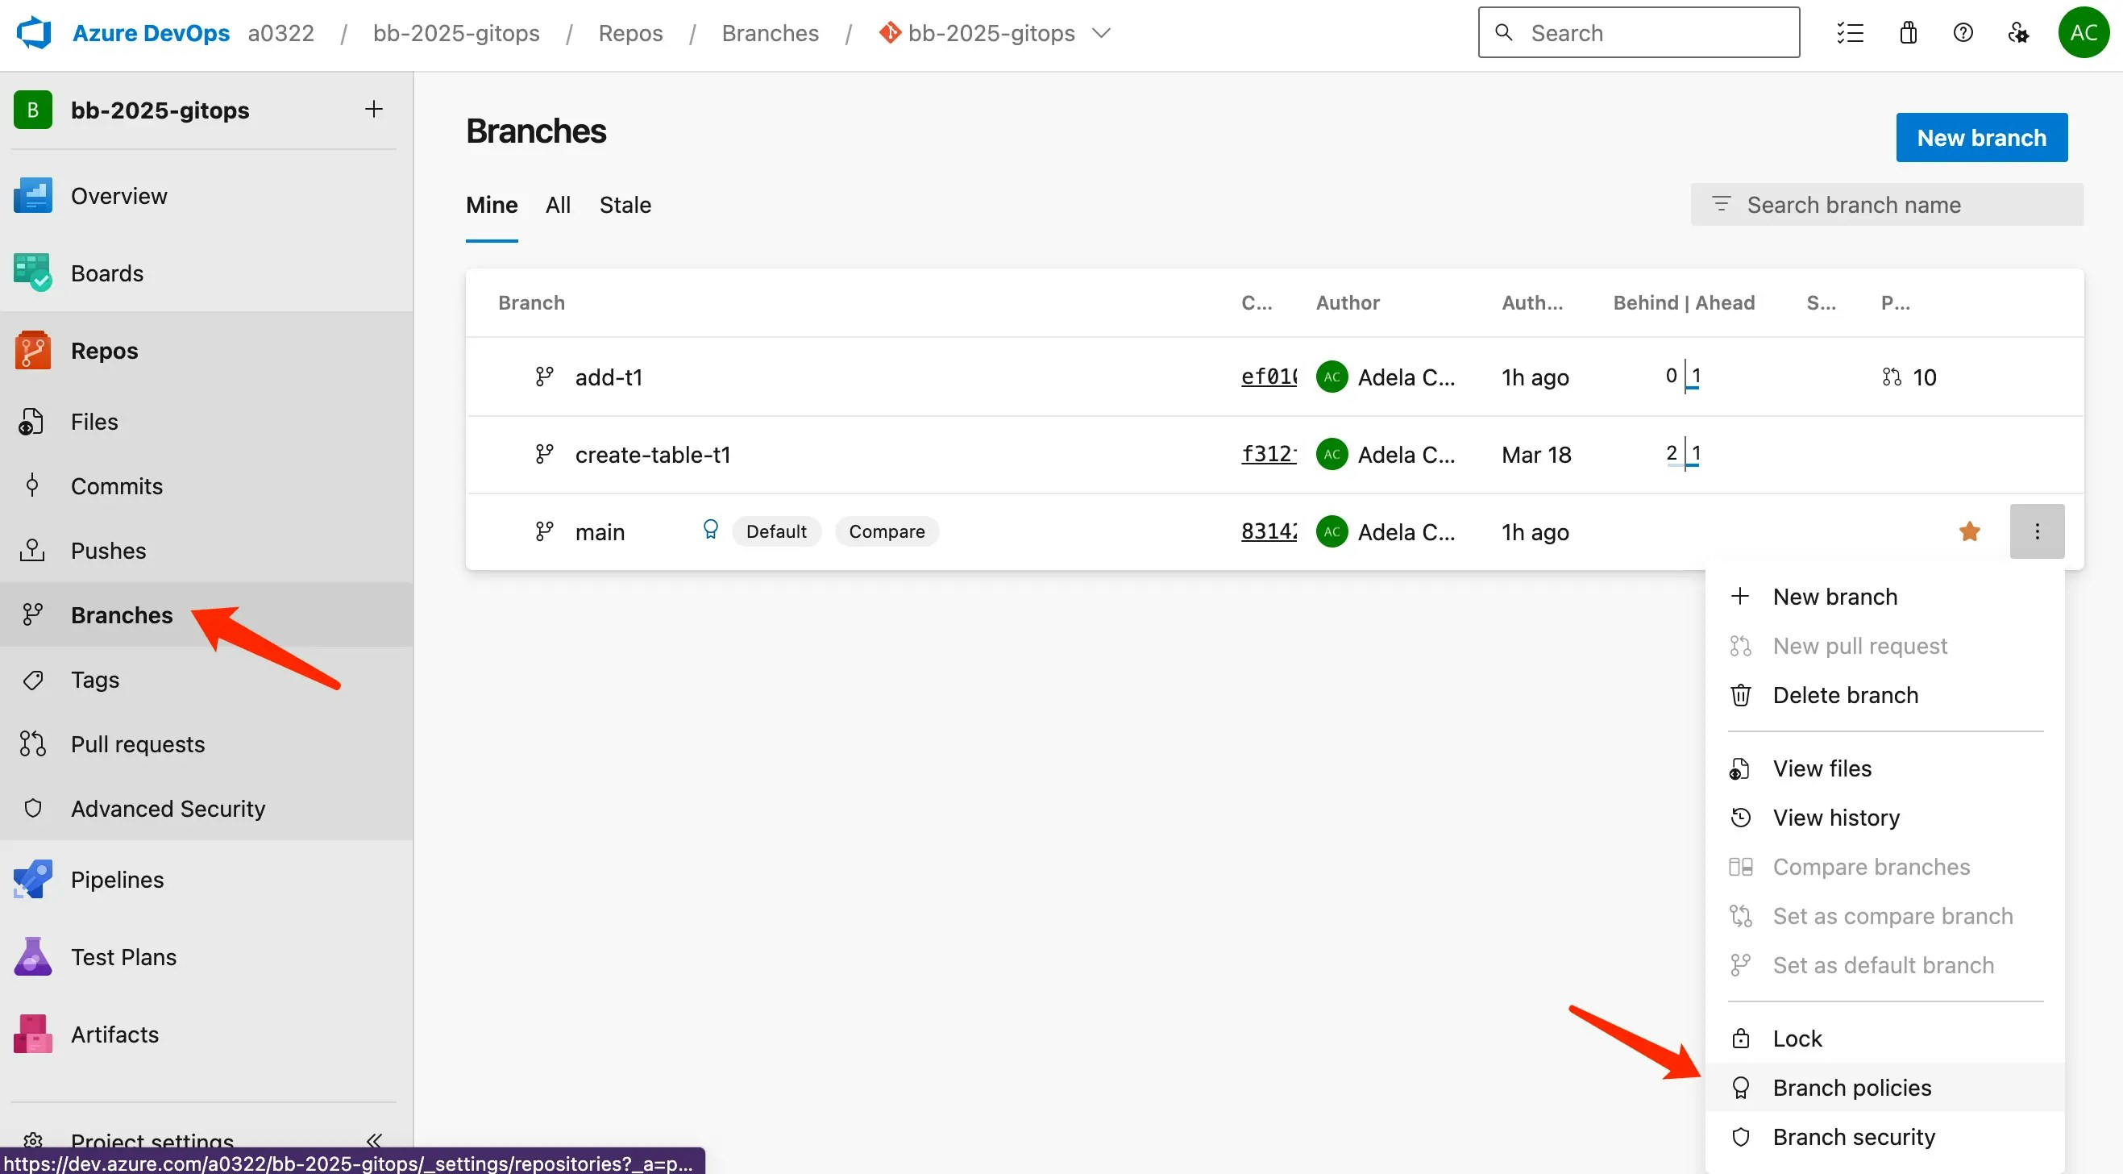The width and height of the screenshot is (2123, 1174).
Task: Open Pushes from the sidebar
Action: (108, 550)
